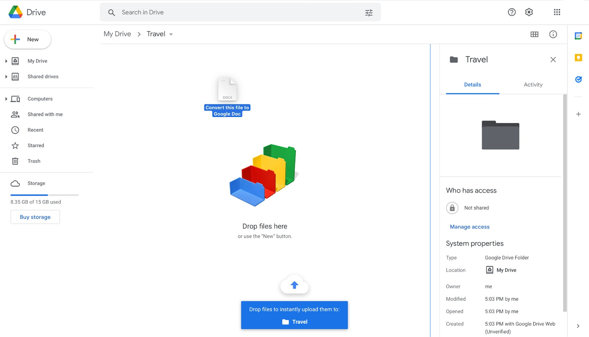Open Storage page

[36, 183]
